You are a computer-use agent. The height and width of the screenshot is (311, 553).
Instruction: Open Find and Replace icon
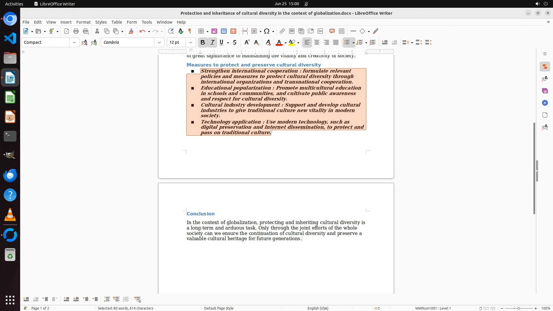coord(171,31)
